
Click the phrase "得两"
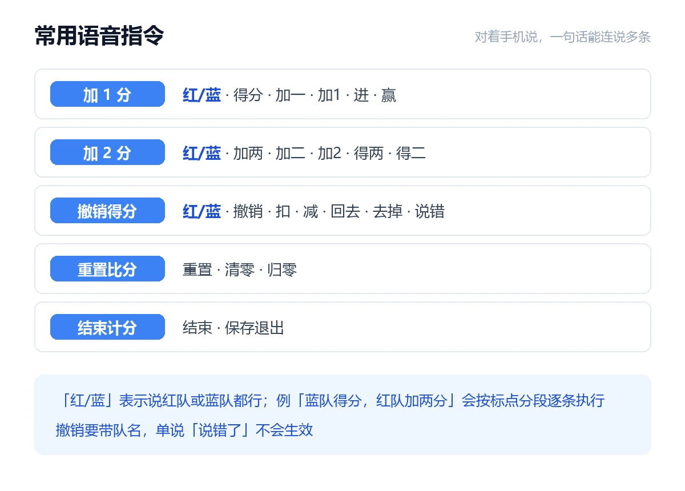(369, 153)
